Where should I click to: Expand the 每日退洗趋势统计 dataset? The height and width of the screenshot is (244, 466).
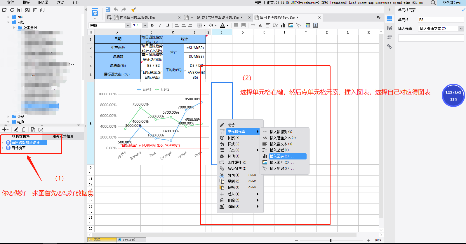pyautogui.click(x=3, y=143)
